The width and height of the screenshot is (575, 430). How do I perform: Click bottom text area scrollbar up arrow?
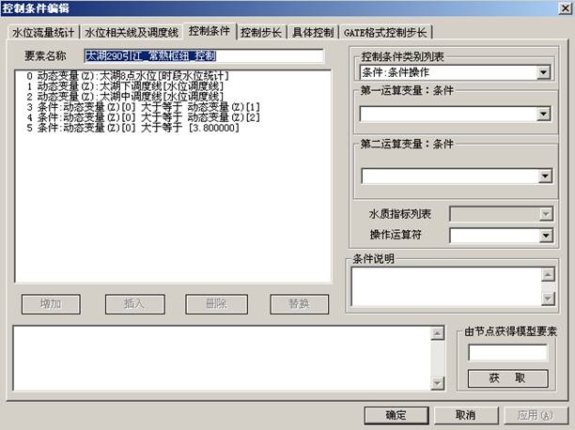pyautogui.click(x=435, y=332)
